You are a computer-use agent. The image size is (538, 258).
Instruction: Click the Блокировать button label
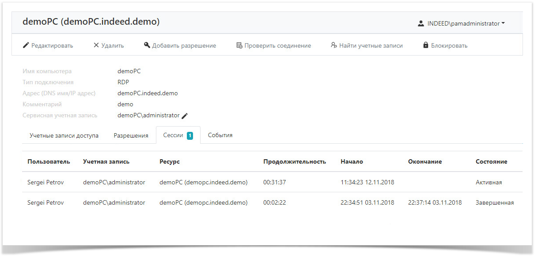tap(449, 45)
